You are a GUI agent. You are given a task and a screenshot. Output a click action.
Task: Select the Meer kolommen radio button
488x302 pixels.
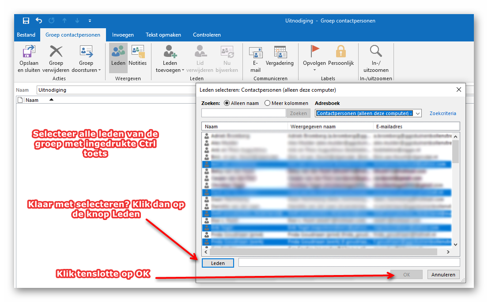point(268,103)
